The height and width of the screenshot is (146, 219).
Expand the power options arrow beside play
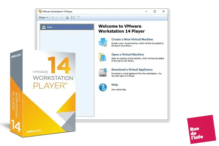57,18
